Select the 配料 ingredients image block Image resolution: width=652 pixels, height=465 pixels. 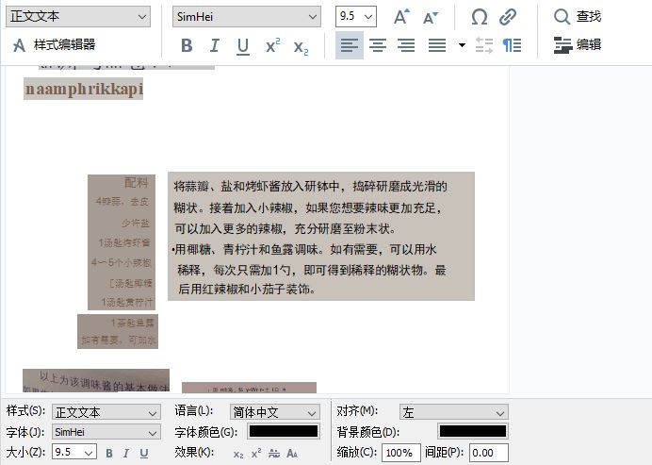(x=122, y=242)
